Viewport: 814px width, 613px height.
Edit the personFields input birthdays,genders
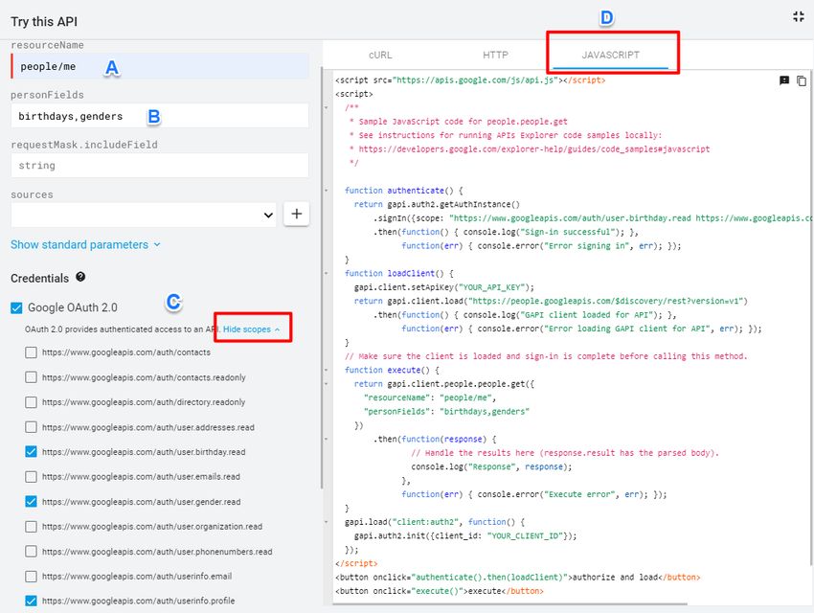pos(160,116)
